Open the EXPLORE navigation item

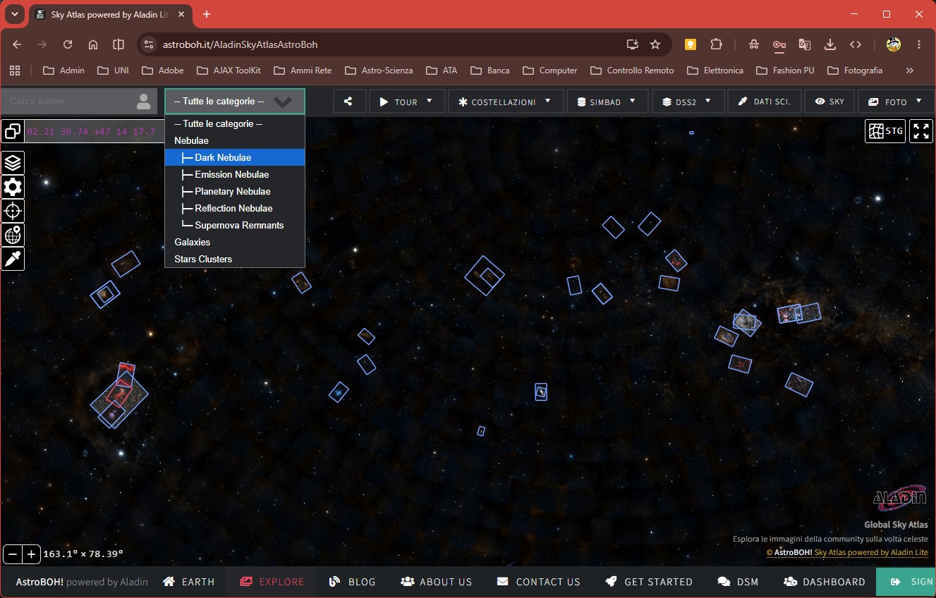click(272, 582)
